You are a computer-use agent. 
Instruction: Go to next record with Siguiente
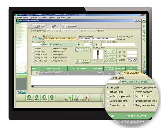click(44, 98)
